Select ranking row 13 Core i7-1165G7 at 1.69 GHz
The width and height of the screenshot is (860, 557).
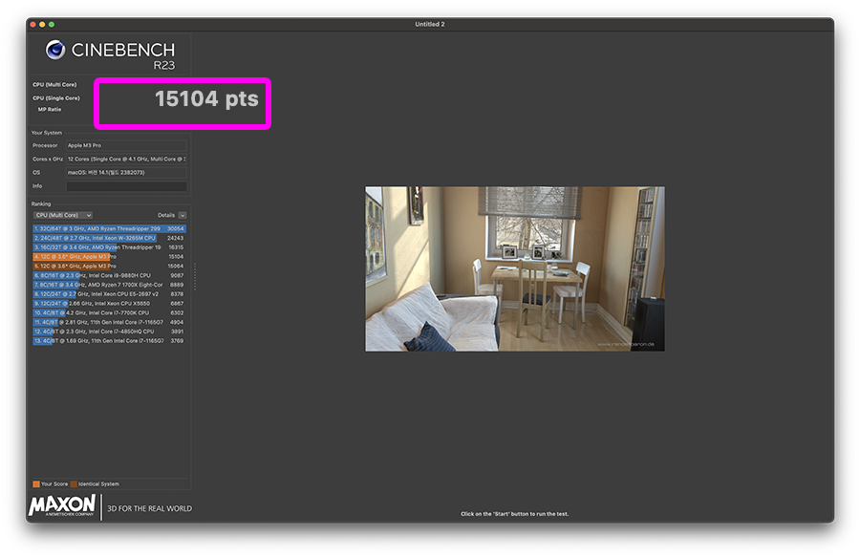109,341
